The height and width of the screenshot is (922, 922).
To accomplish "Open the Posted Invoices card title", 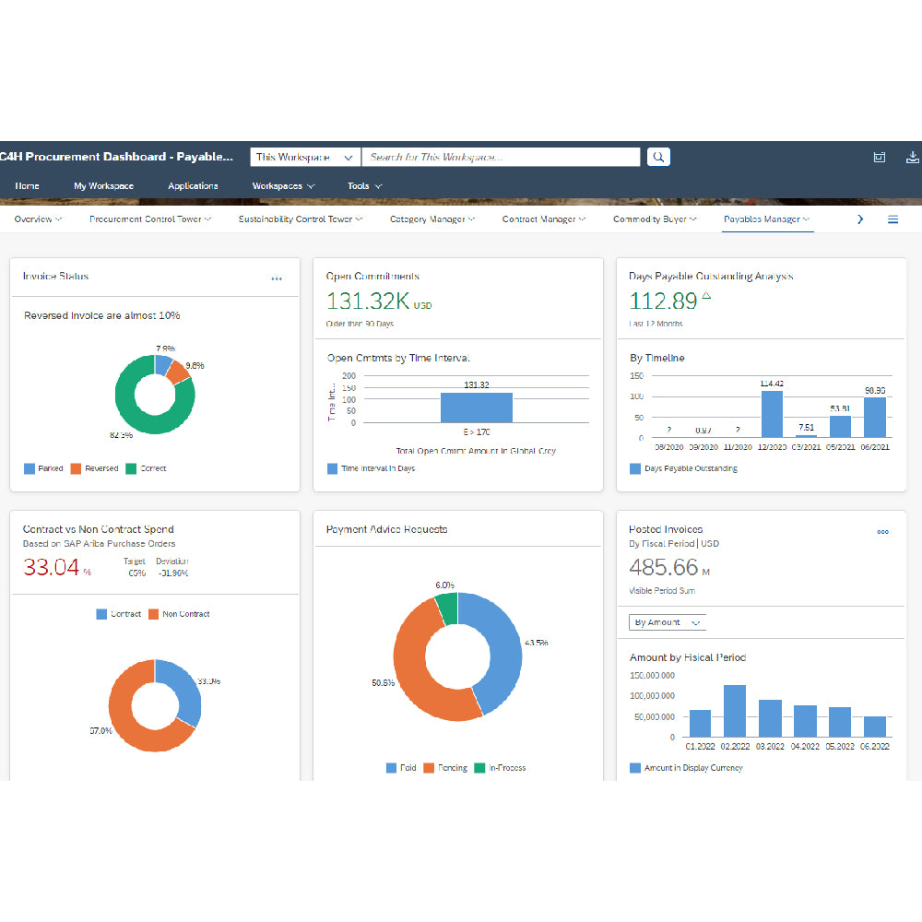I will [666, 528].
